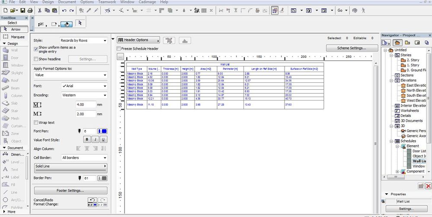Click the Cut scissors icon
432x217 pixels.
point(39,10)
